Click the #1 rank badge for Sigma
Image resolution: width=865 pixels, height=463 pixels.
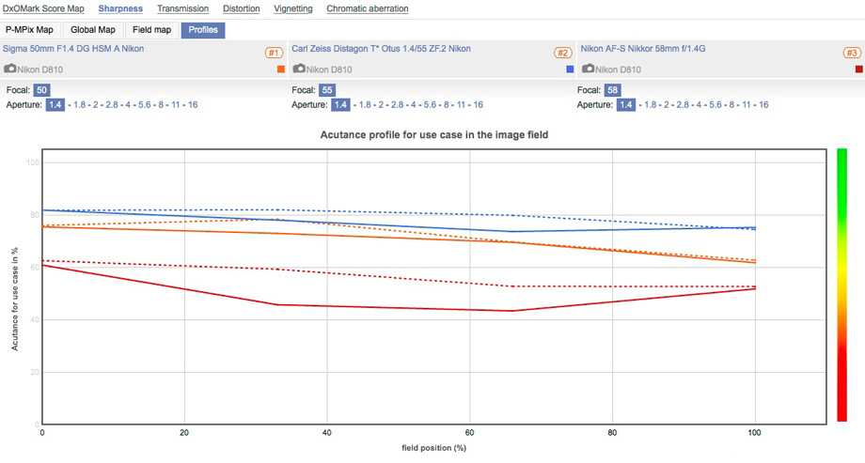click(x=275, y=53)
